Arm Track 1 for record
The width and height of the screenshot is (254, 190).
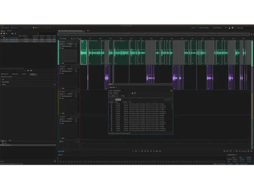point(76,42)
